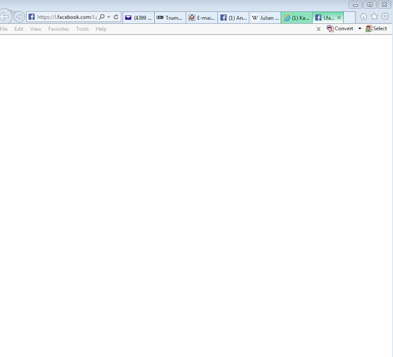Viewport: 393px width, 357px height.
Task: Close the browser window
Action: (x=384, y=5)
